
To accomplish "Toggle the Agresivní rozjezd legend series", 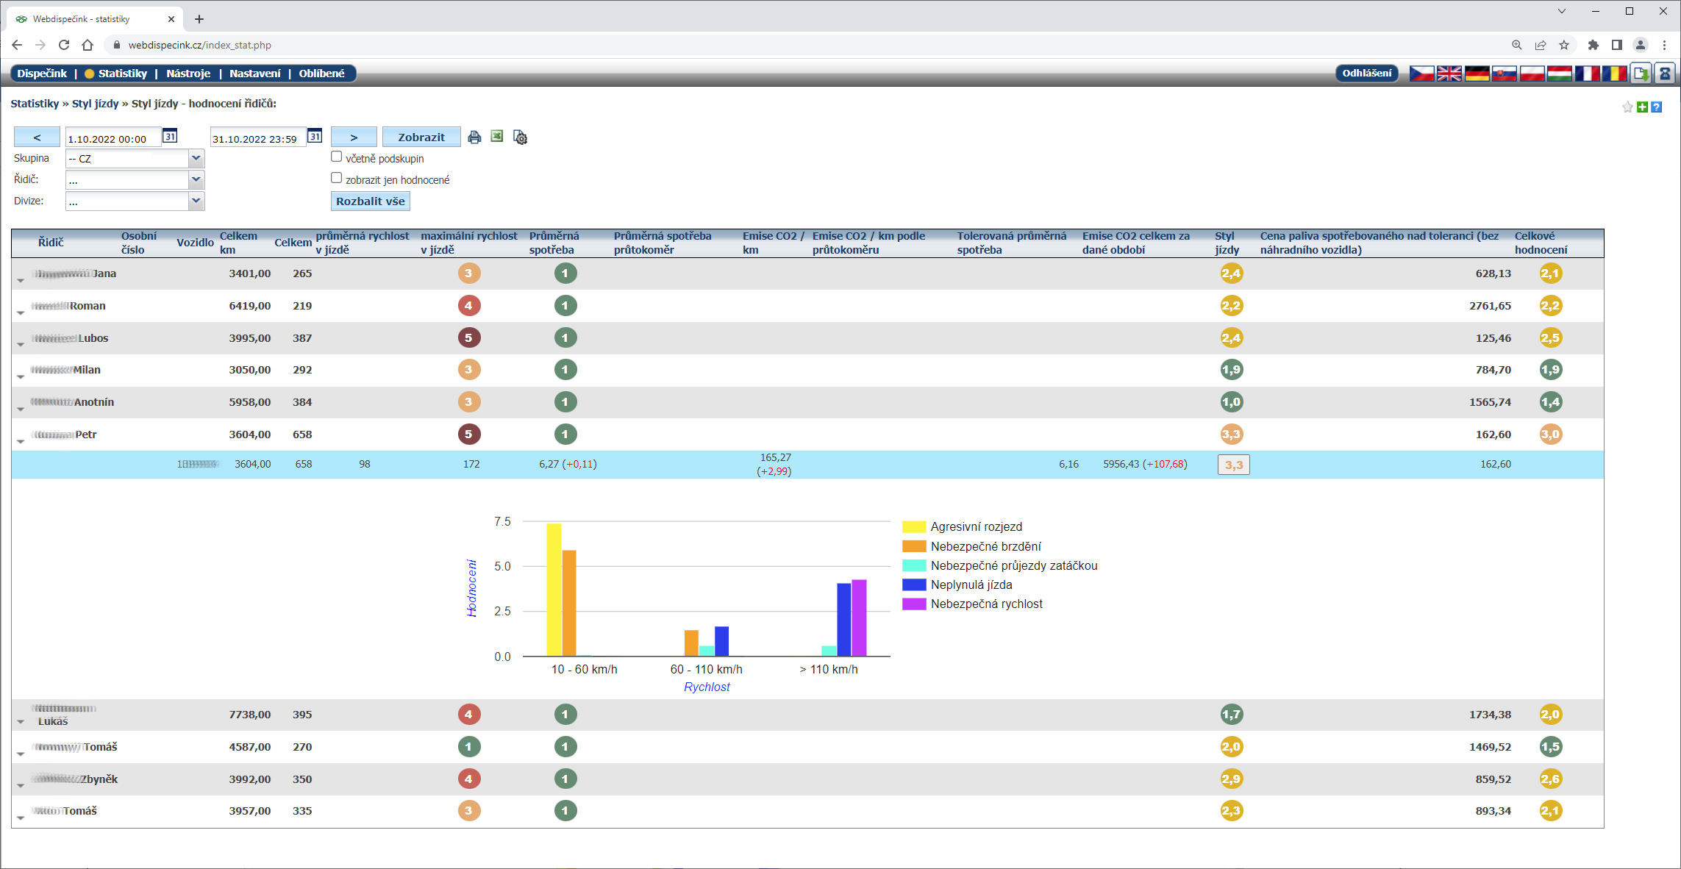I will (x=976, y=526).
